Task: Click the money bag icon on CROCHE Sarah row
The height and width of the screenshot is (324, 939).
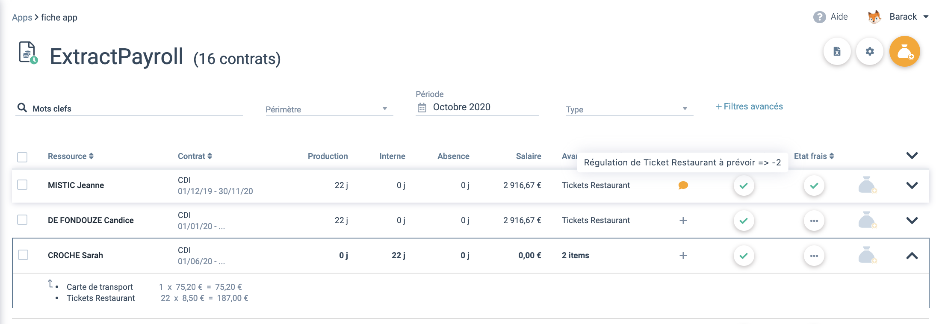Action: click(867, 256)
